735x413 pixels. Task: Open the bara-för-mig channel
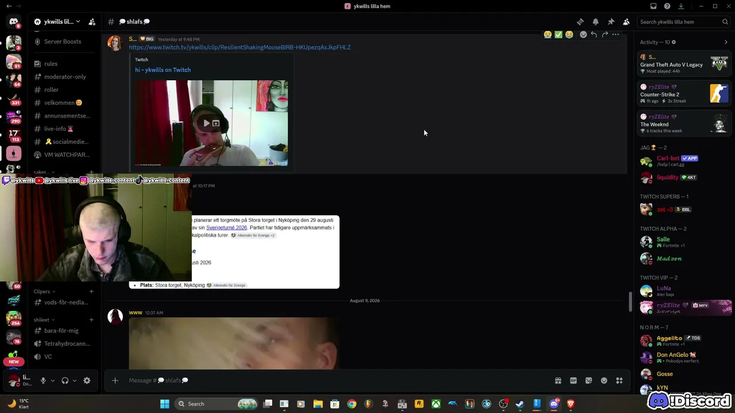click(63, 330)
